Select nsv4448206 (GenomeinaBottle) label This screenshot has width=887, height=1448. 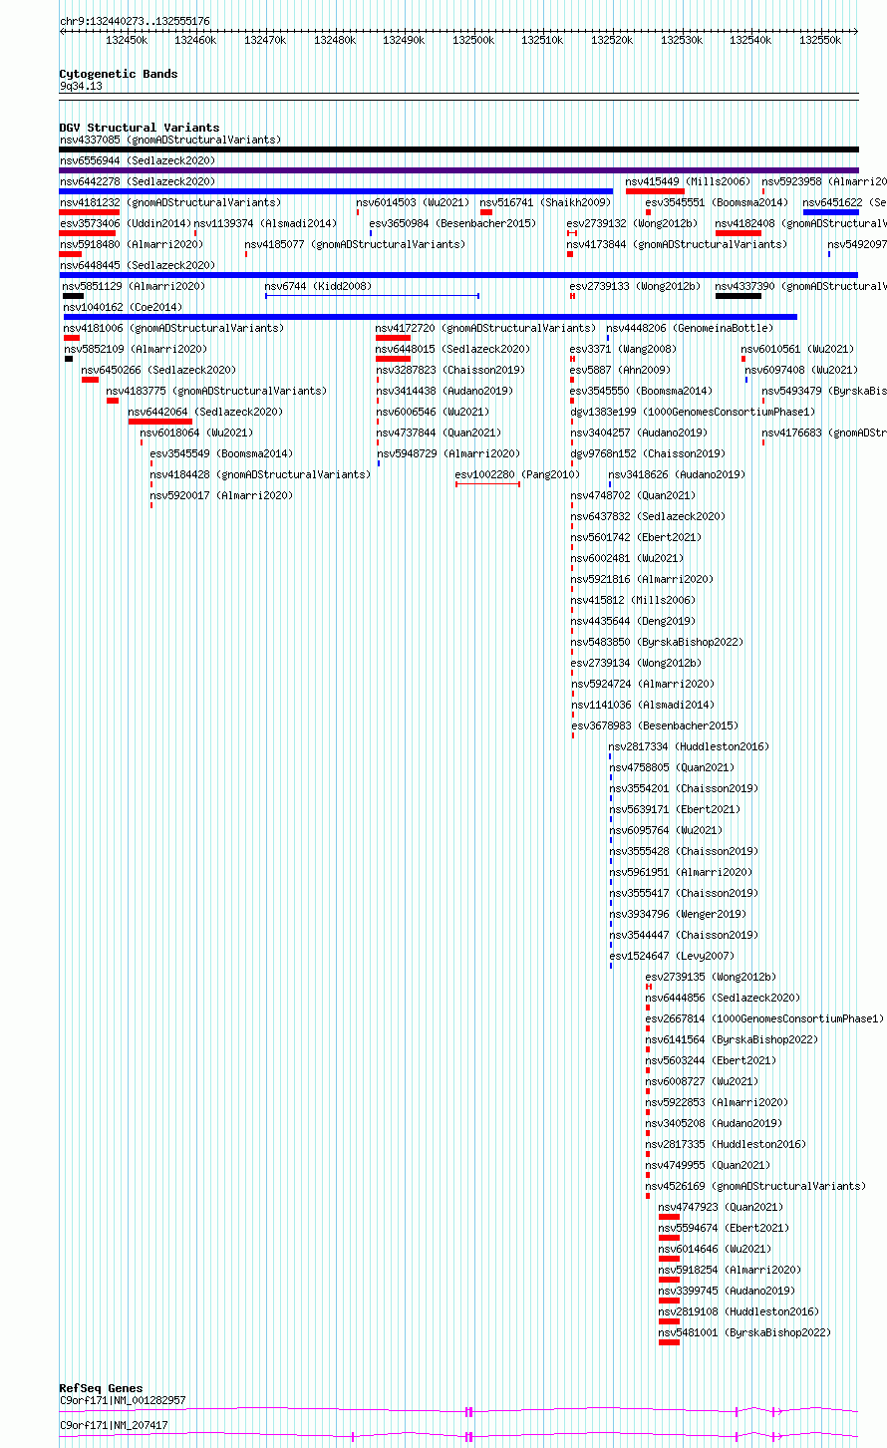pos(689,328)
